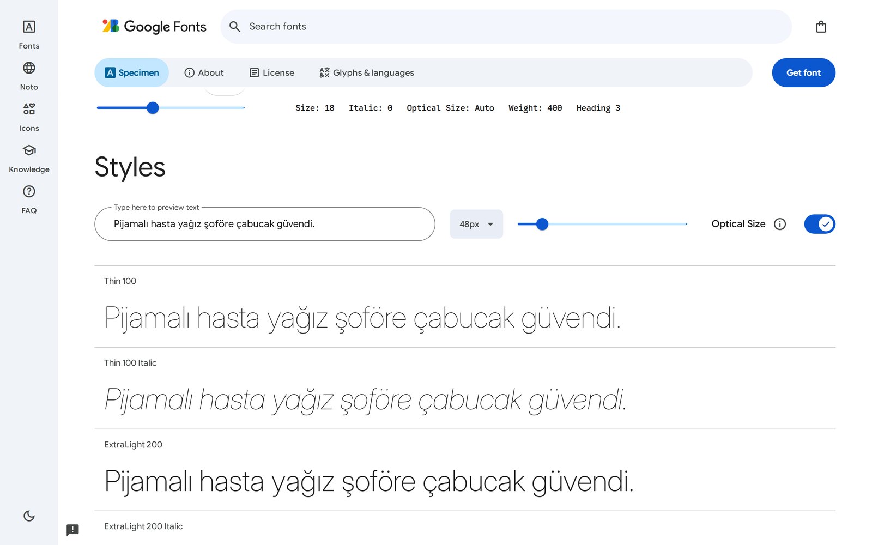Open the License tab

272,72
